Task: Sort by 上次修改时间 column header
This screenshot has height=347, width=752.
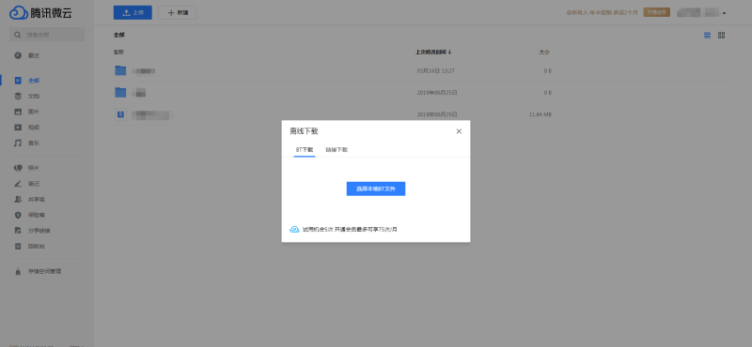Action: pos(433,52)
